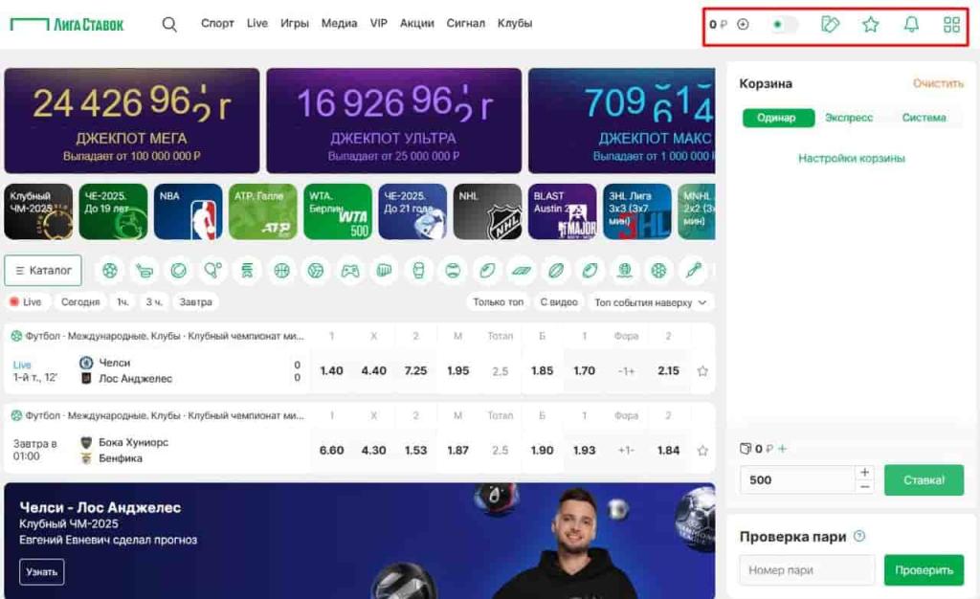The image size is (980, 599).
Task: Open the Клубы menu item
Action: click(x=515, y=23)
